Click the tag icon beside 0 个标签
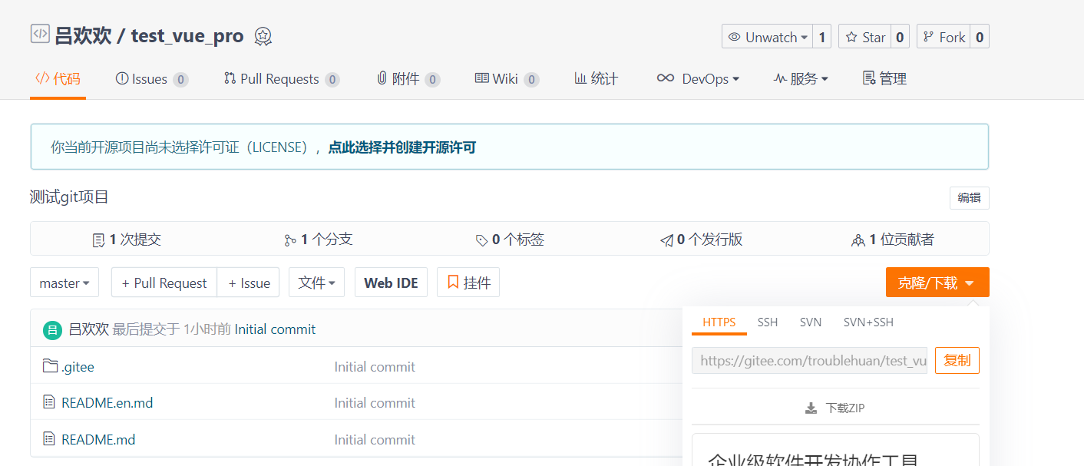The width and height of the screenshot is (1084, 466). (481, 240)
